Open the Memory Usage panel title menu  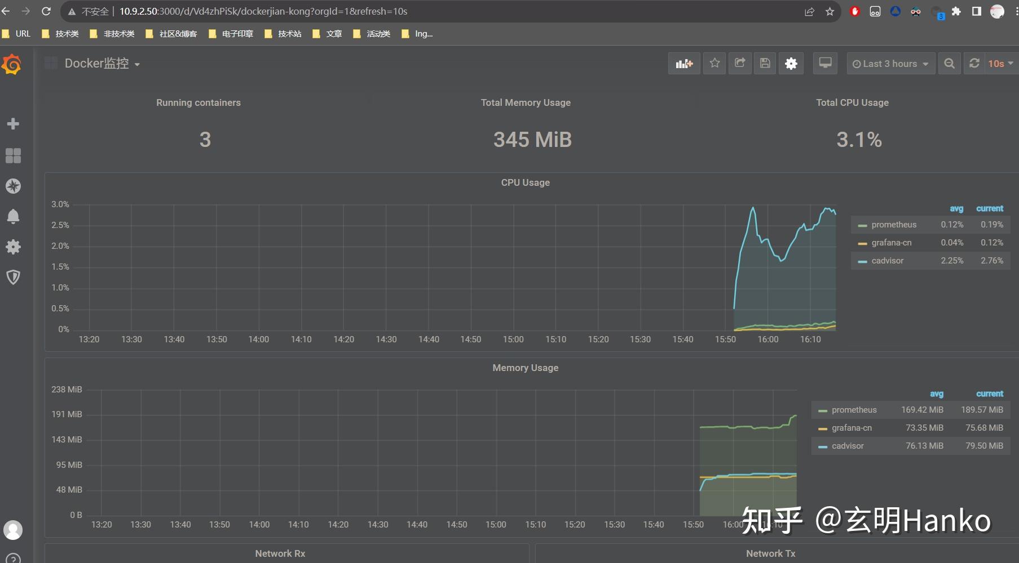[525, 368]
